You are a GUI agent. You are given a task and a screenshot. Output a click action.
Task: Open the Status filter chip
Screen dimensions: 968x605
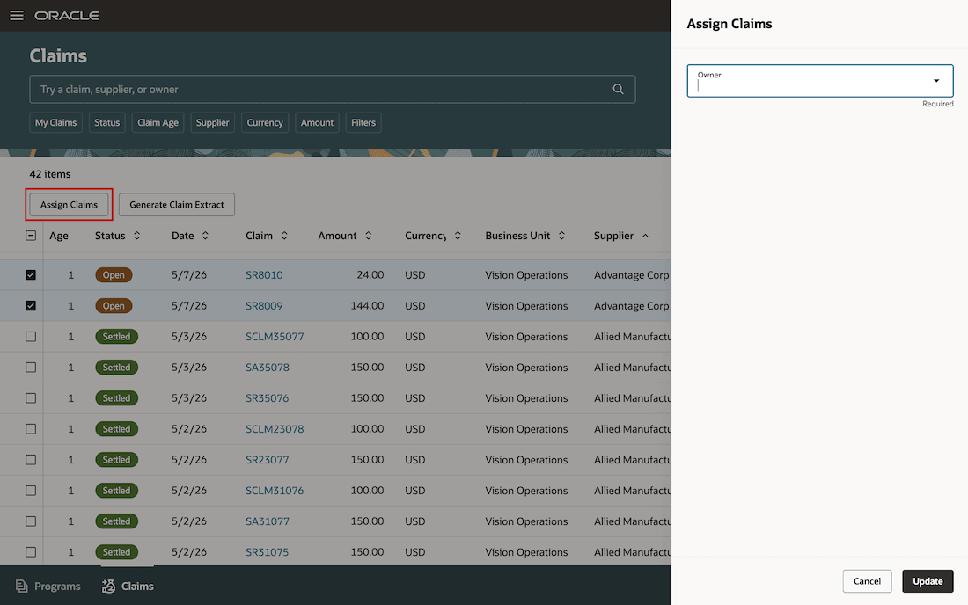(x=106, y=123)
